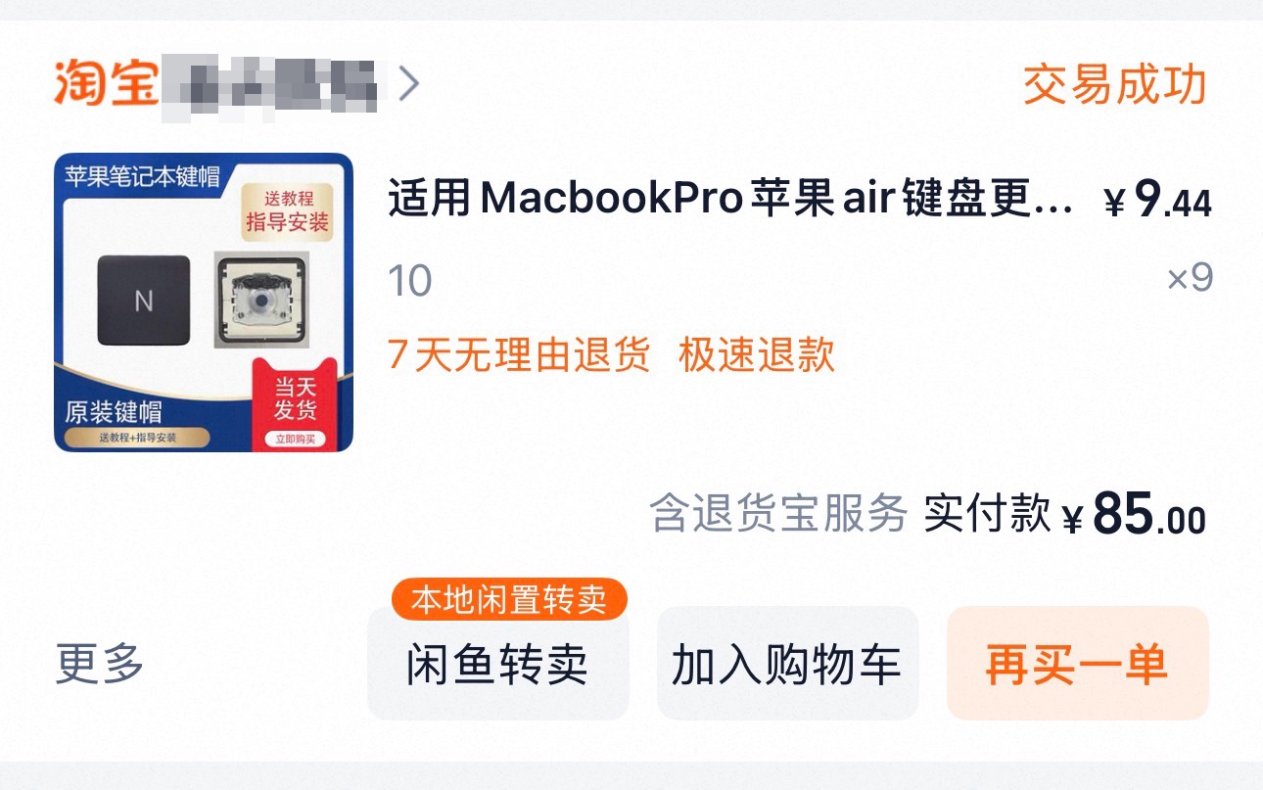Tap the 极速退款 tag
Image resolution: width=1263 pixels, height=790 pixels.
coord(757,354)
